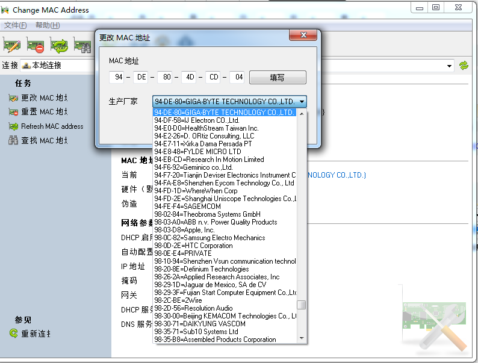Click the green arrows Refresh toolbar icon

click(59, 45)
